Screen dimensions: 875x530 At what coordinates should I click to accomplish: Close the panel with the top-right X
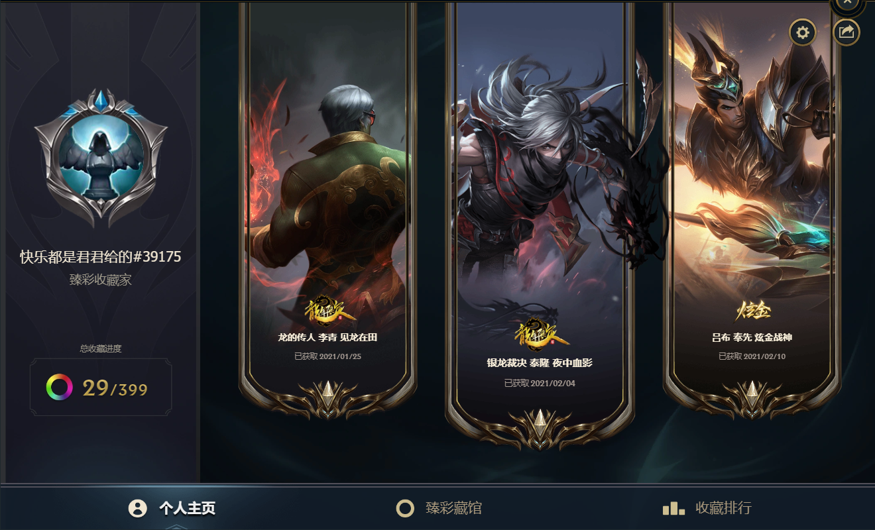point(847,4)
